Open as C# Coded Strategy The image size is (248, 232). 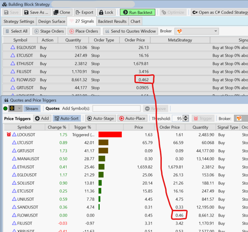coord(220,12)
